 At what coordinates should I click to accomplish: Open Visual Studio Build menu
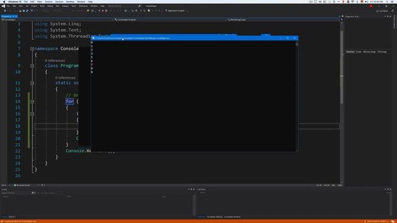click(42, 6)
